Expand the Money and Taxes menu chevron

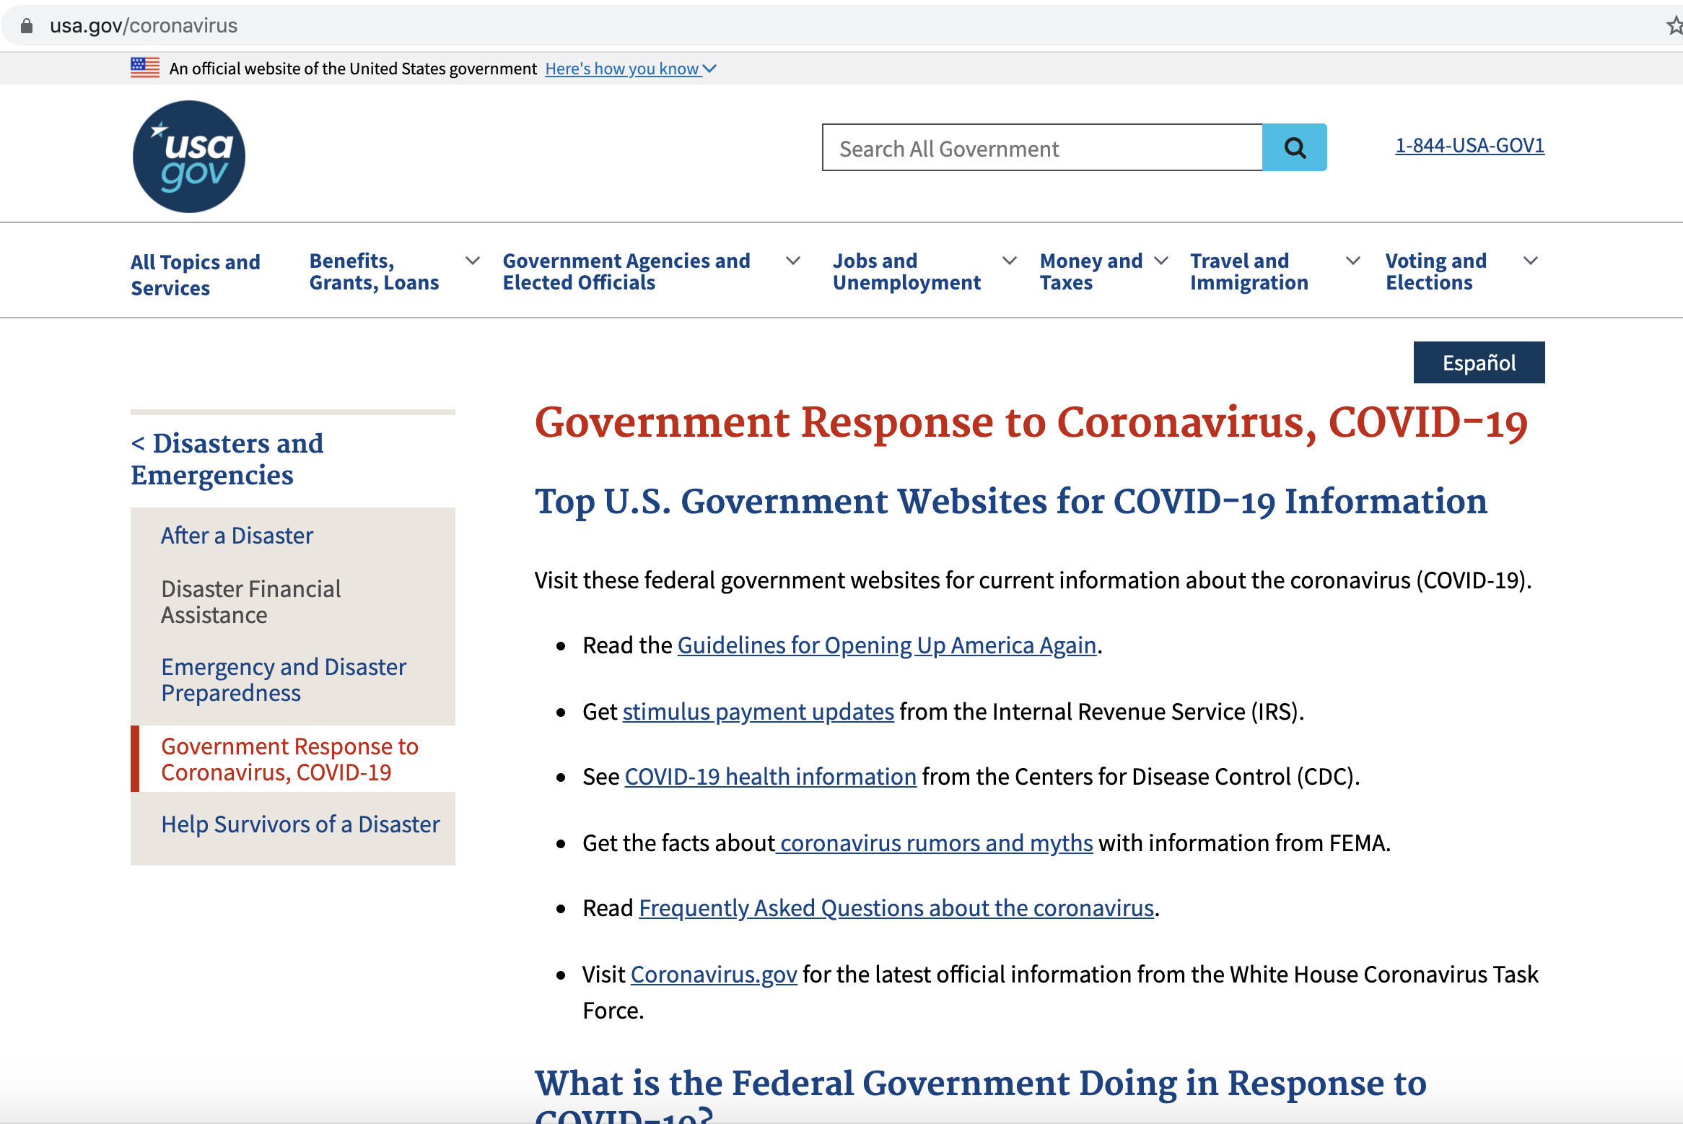tap(1161, 261)
